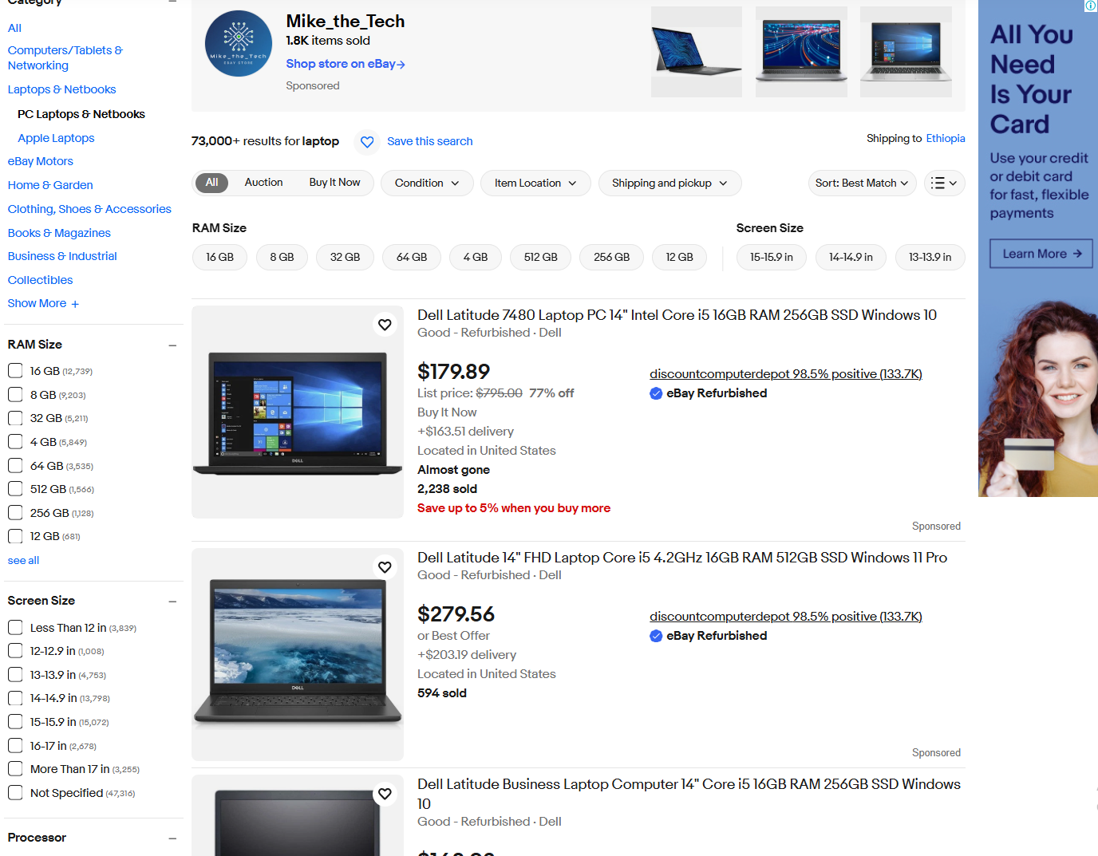The width and height of the screenshot is (1098, 856).
Task: Select the 16 GB RAM pill filter
Action: tap(219, 257)
